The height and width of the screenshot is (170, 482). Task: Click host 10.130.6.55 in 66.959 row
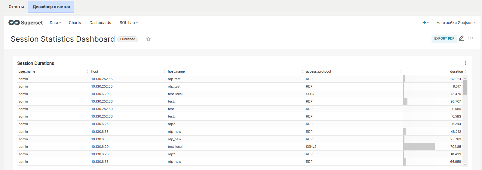click(x=100, y=162)
